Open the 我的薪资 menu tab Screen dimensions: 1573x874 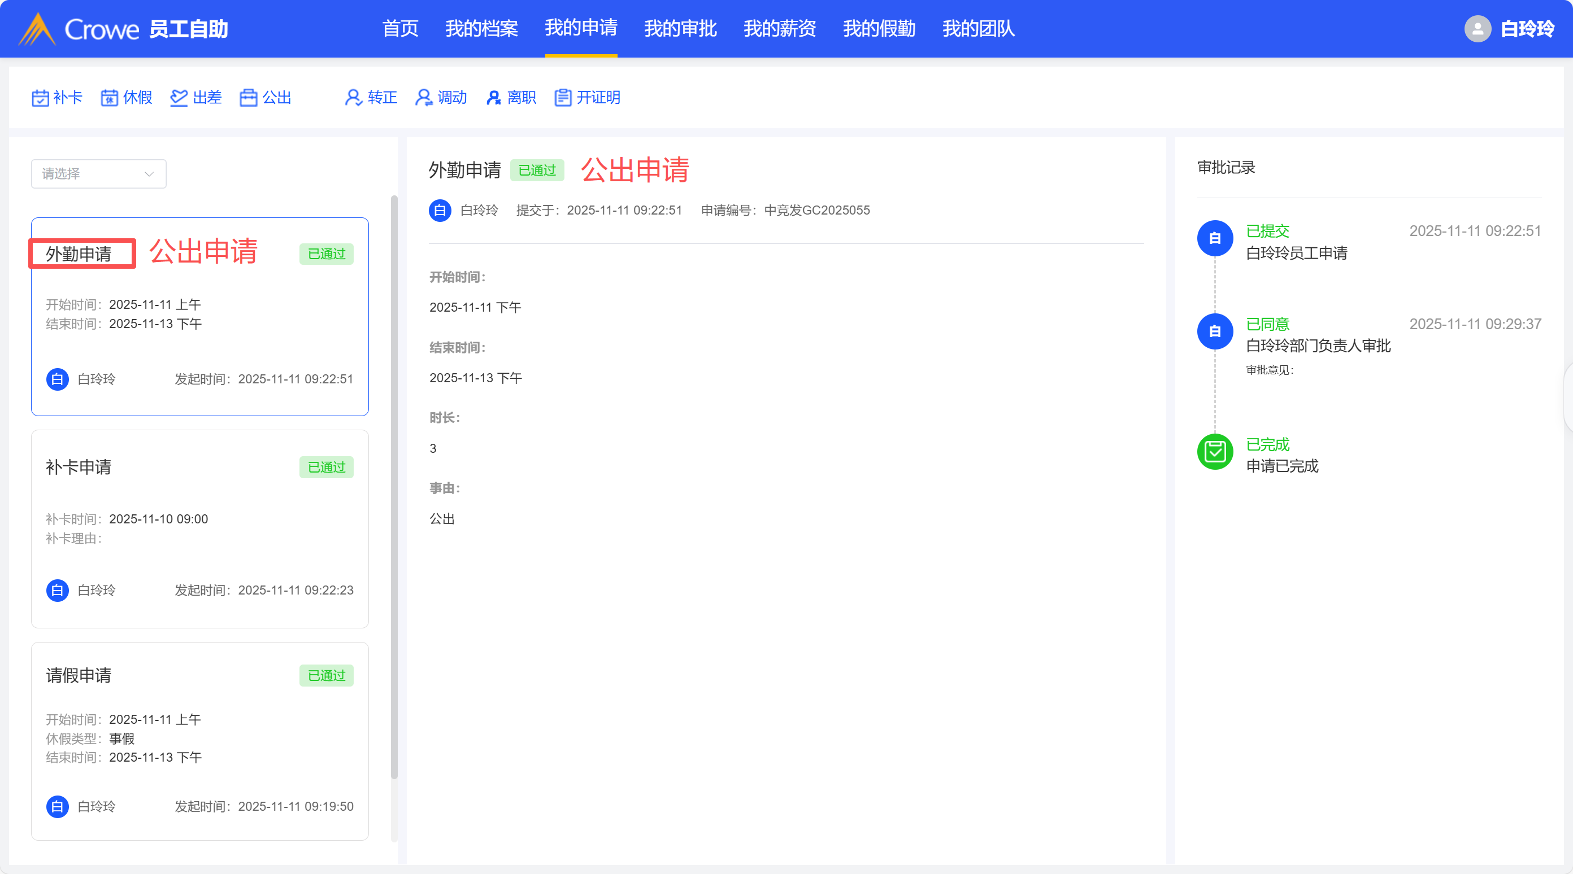point(779,29)
